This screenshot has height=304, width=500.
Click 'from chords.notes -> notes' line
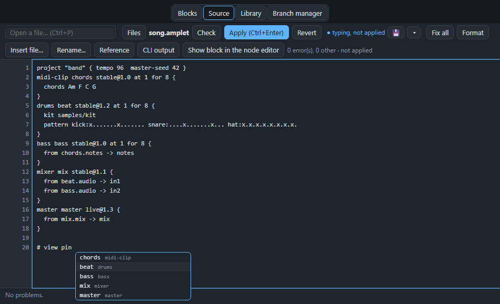(89, 153)
